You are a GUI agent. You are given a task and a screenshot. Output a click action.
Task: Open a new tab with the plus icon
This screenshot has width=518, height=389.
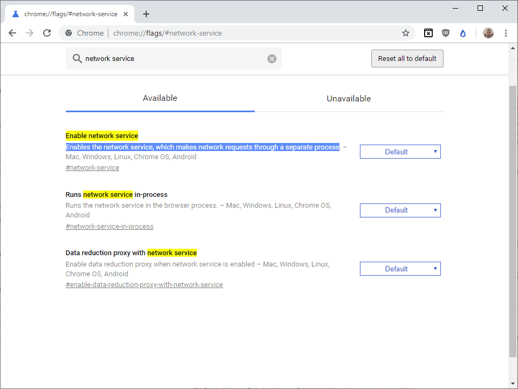[x=146, y=14]
